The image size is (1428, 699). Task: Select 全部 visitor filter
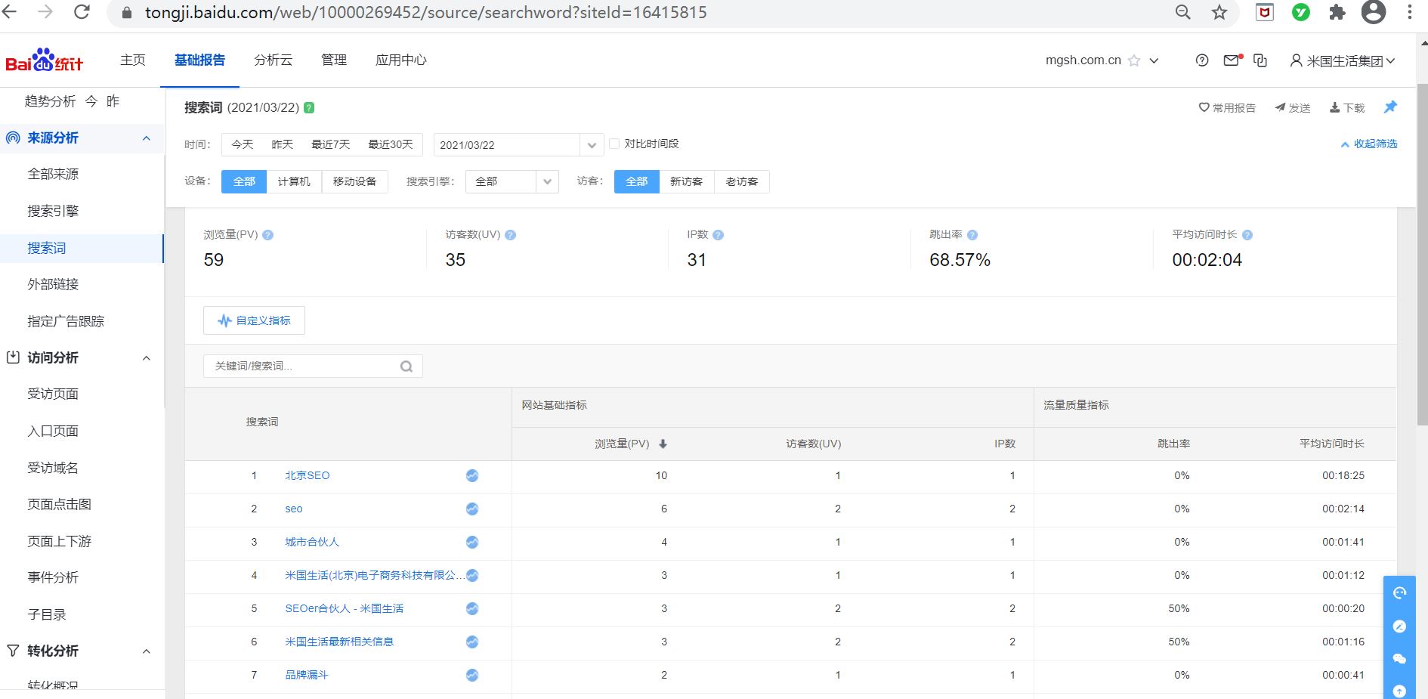[637, 181]
